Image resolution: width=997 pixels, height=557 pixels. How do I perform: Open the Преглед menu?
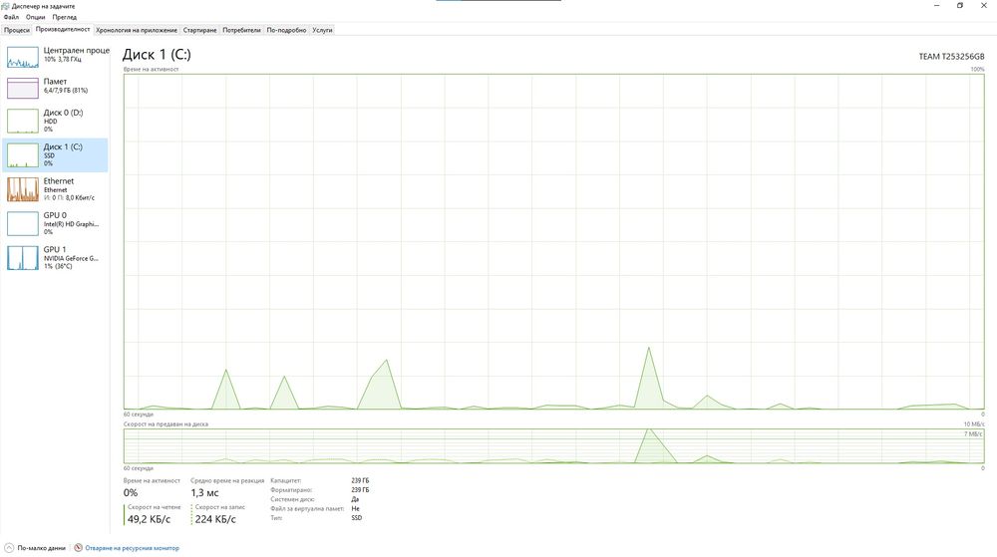pos(64,17)
